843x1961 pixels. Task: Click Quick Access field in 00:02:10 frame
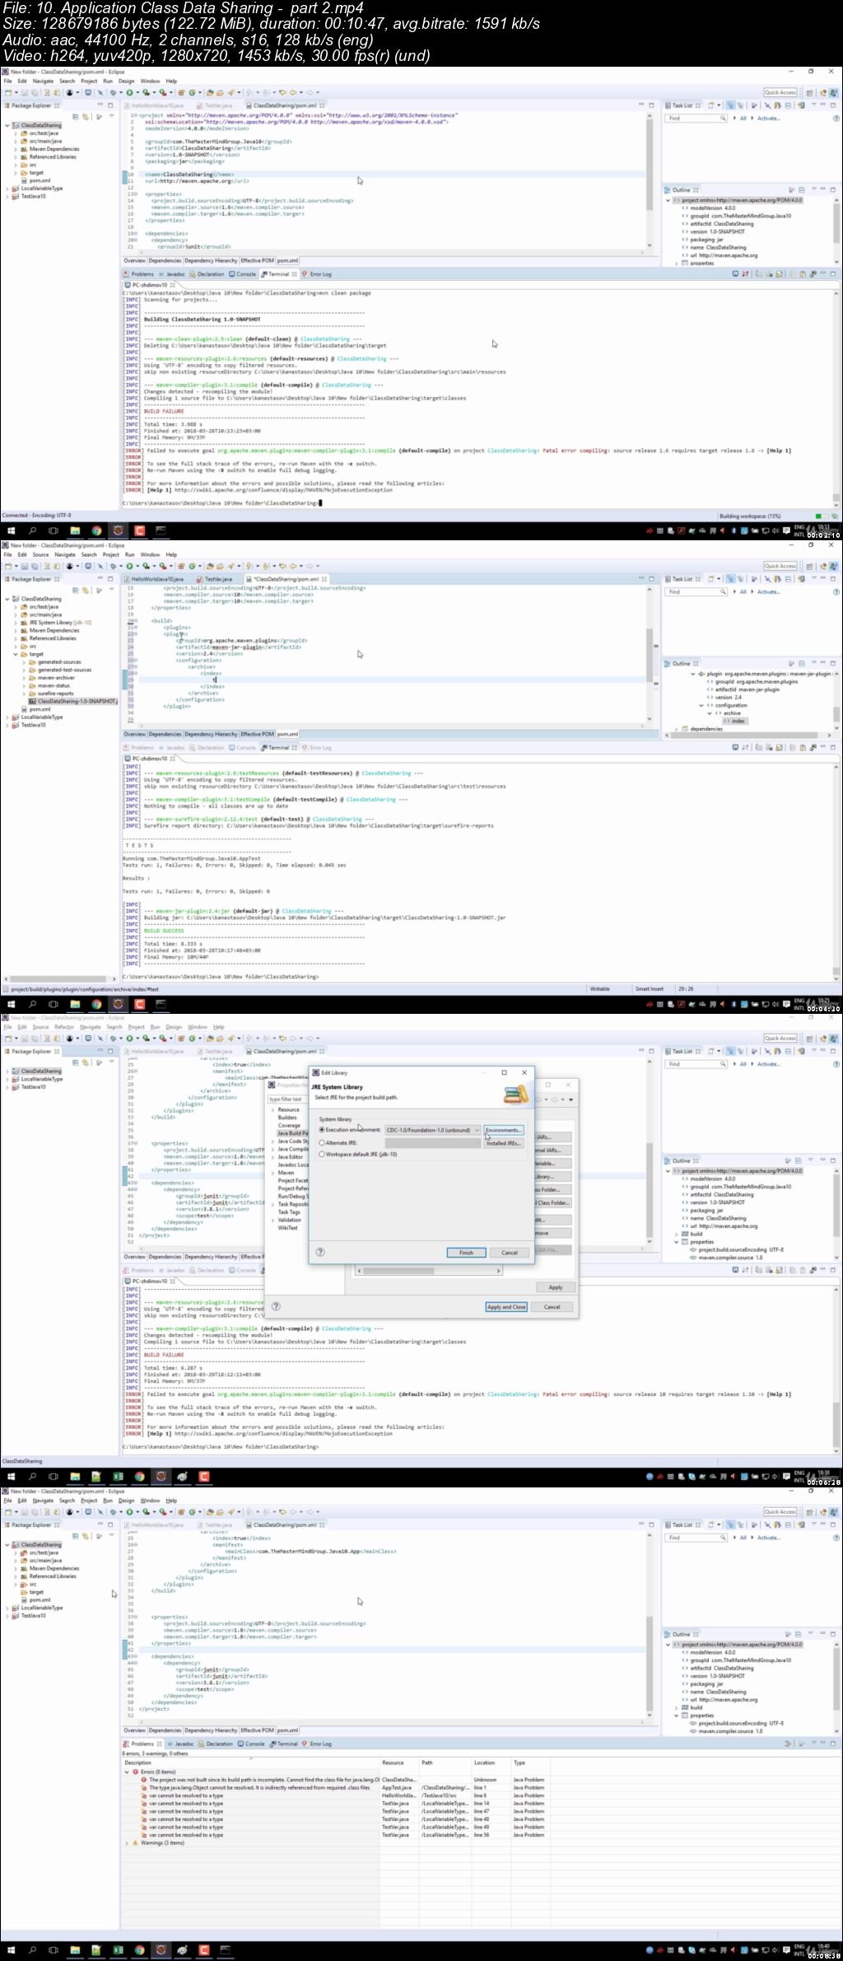coord(780,92)
